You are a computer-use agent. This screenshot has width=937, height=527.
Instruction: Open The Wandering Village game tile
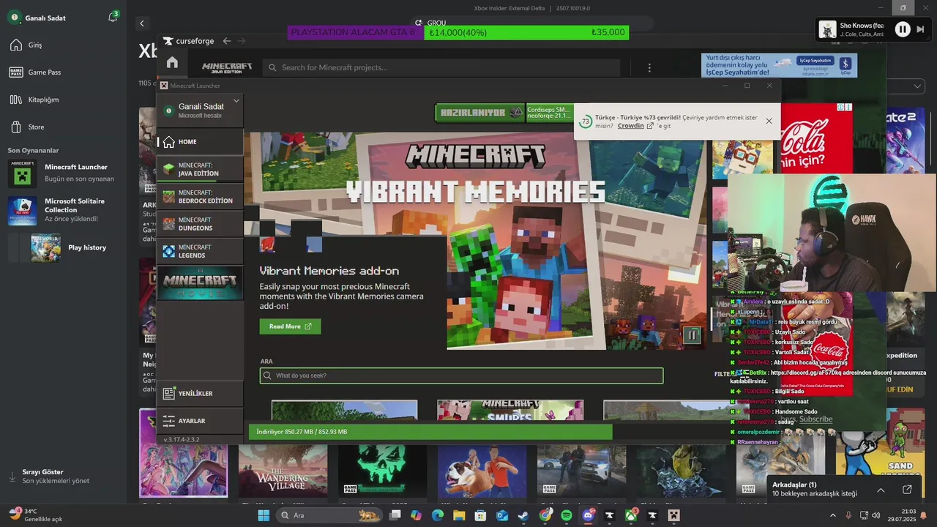coord(283,471)
